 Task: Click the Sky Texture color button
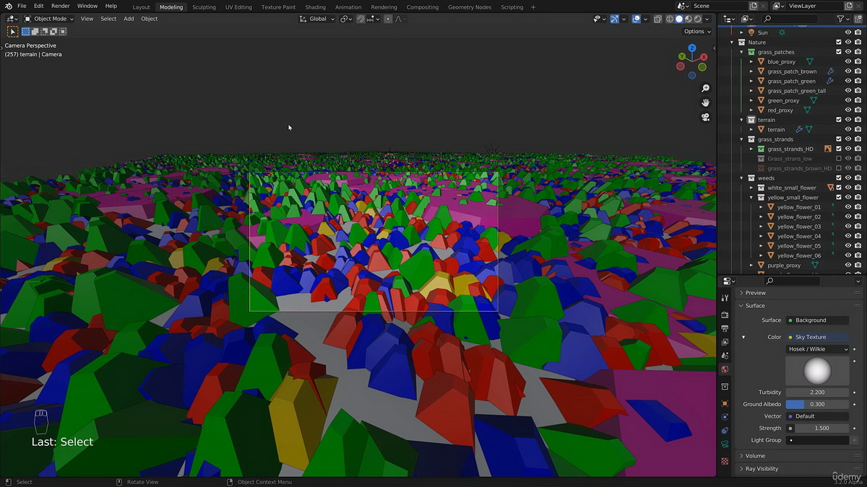817,337
